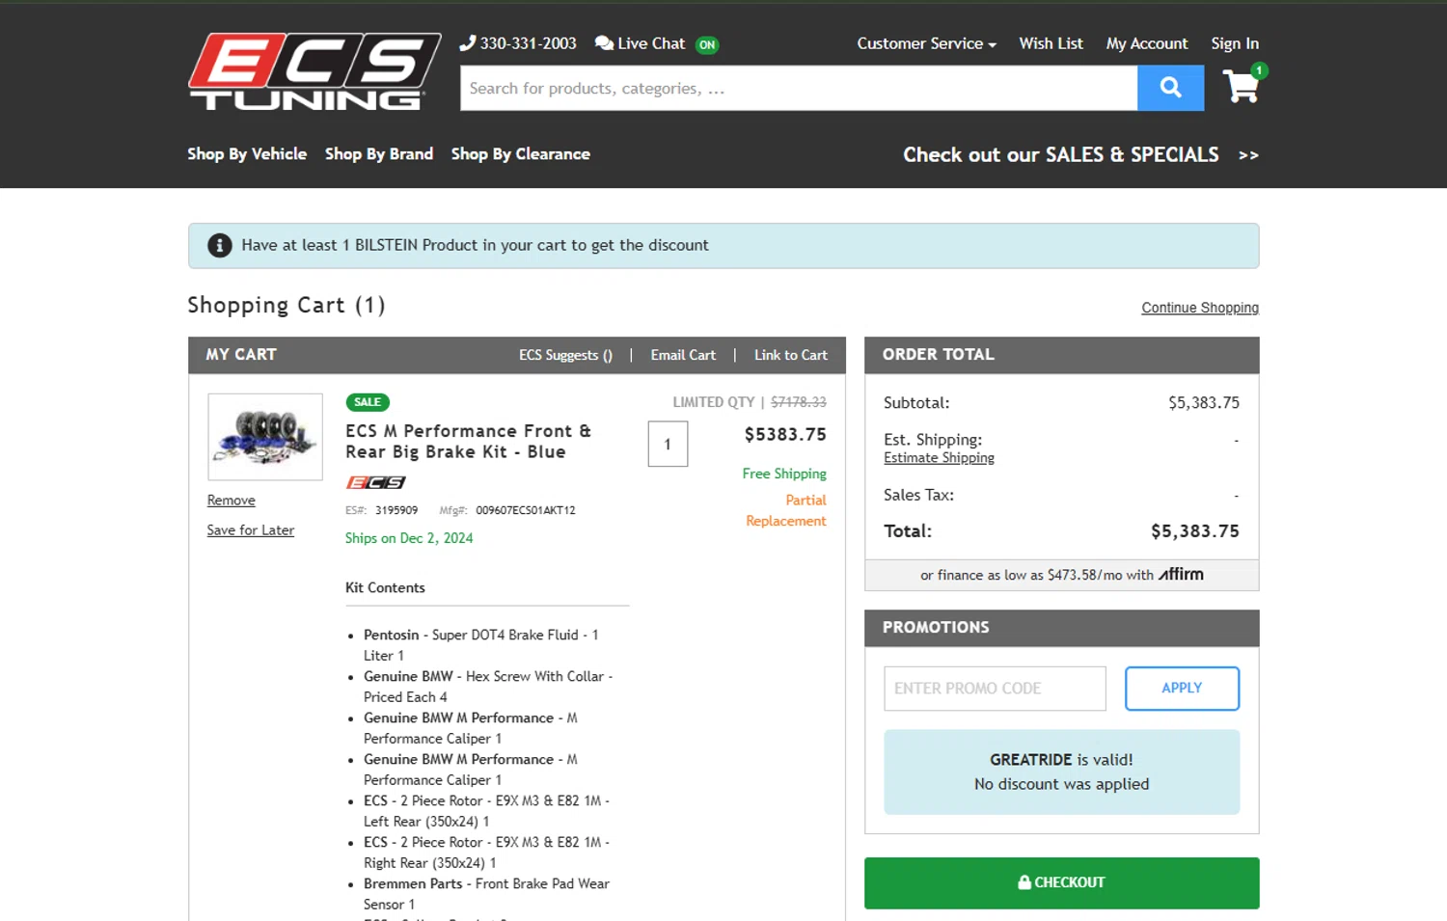Click Estimate Shipping link
Image resolution: width=1447 pixels, height=921 pixels.
[x=939, y=458]
